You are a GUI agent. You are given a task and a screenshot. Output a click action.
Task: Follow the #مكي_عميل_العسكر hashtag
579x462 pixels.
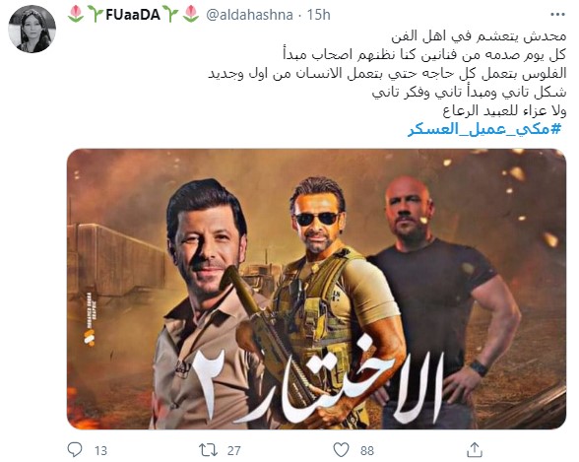click(484, 129)
